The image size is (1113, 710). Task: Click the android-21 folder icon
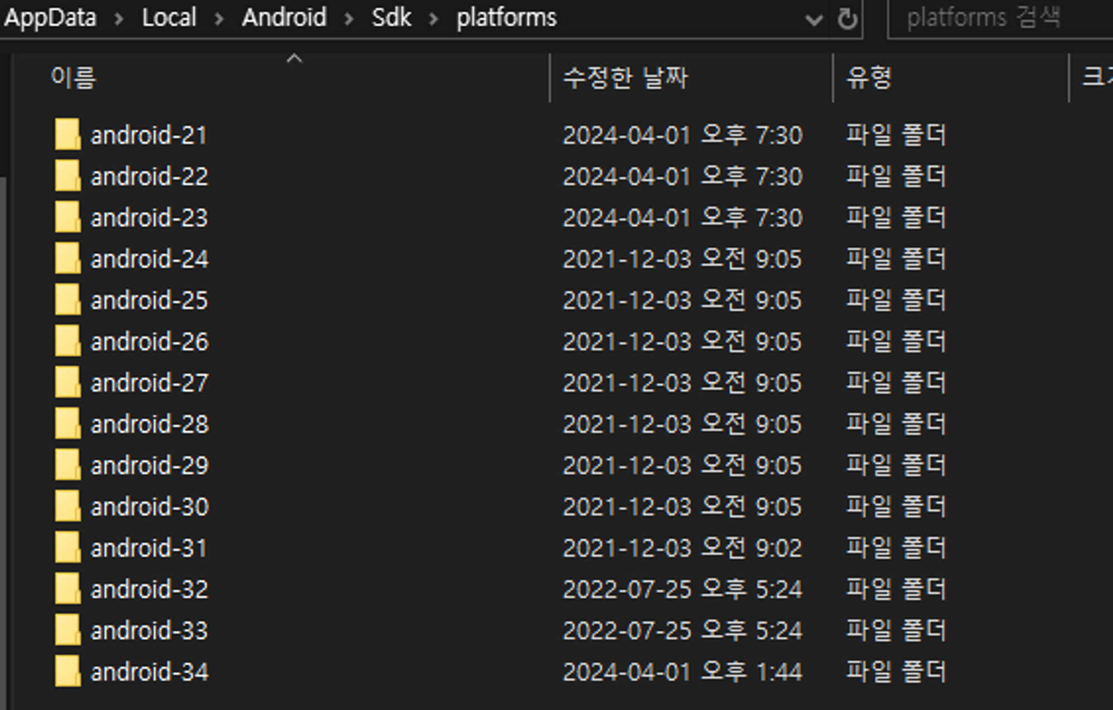coord(67,135)
